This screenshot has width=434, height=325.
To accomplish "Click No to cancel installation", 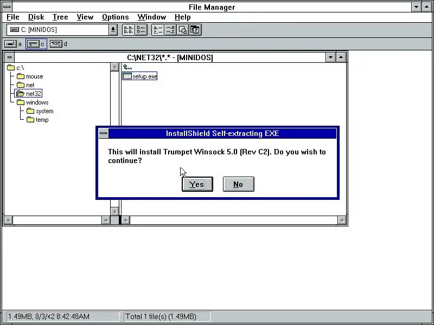I will (x=238, y=184).
